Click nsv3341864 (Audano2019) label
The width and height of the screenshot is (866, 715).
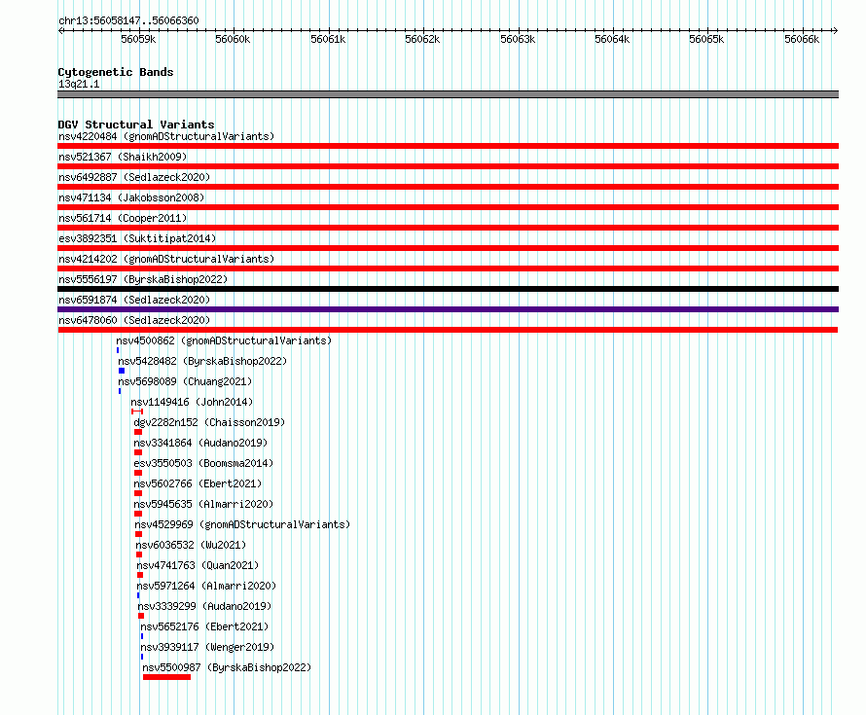pyautogui.click(x=200, y=443)
